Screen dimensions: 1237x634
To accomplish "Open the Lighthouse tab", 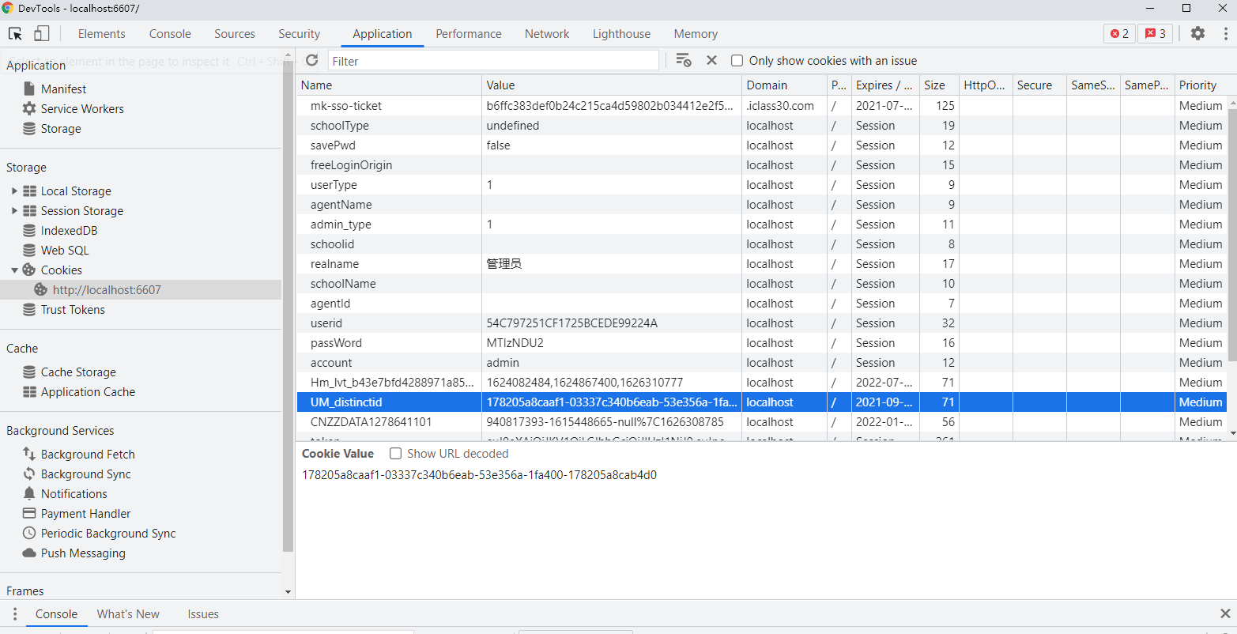I will click(x=621, y=34).
